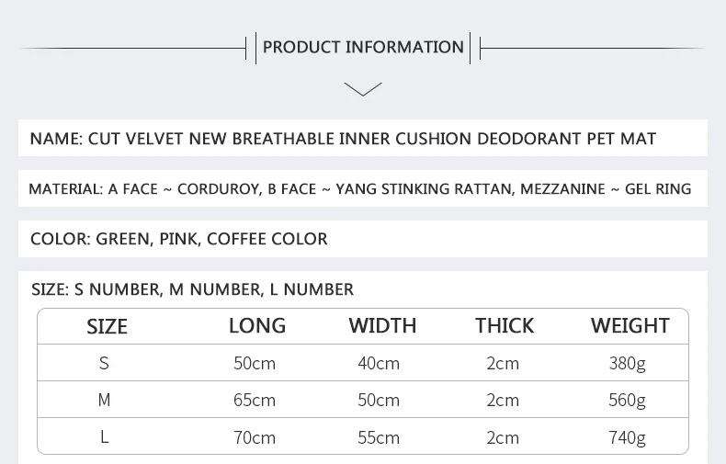Click the WIDTH column header
Image resolution: width=726 pixels, height=464 pixels.
click(x=382, y=325)
